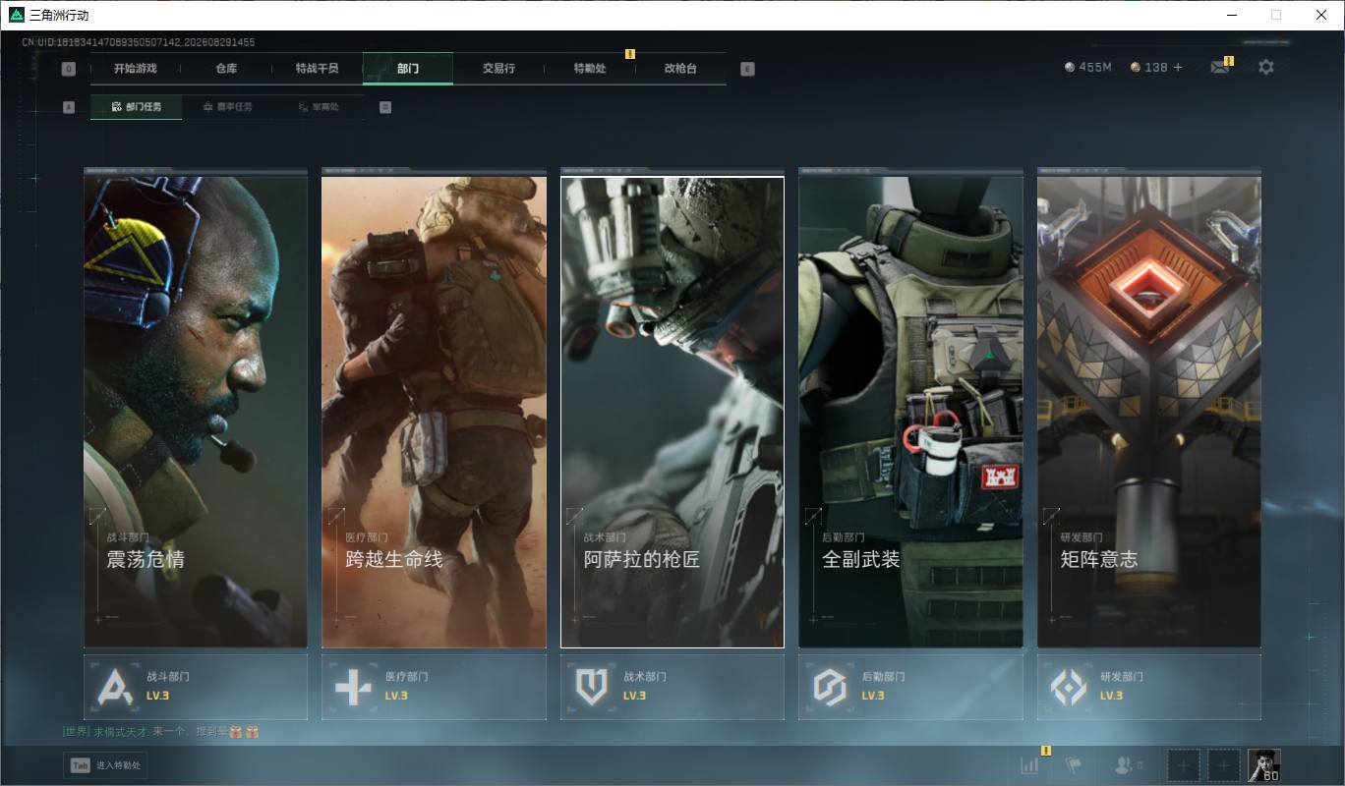Image resolution: width=1345 pixels, height=786 pixels.
Task: Click the 矩阵意志 title text
Action: click(x=1099, y=559)
